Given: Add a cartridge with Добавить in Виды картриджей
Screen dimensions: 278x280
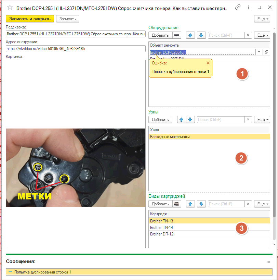Looking at the screenshot, I should click(160, 204).
